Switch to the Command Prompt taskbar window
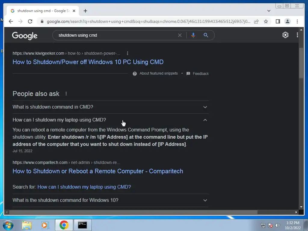Screen dimensions: 308x231 pos(82,225)
